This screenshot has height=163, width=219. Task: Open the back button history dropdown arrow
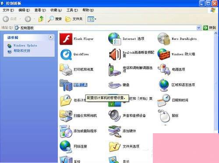(x=20, y=19)
